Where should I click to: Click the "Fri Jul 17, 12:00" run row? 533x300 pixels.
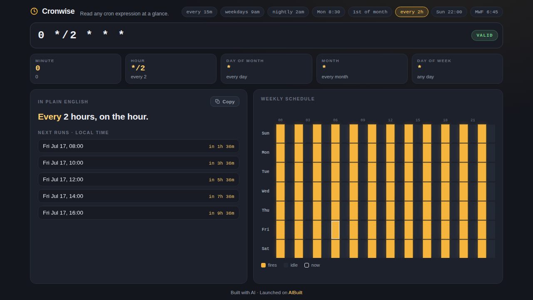click(x=139, y=180)
